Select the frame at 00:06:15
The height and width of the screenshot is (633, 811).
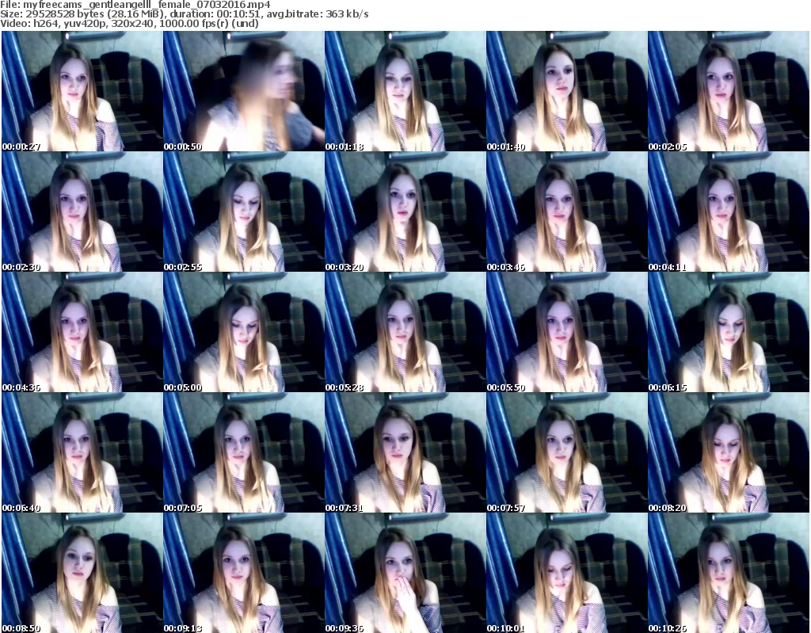[x=728, y=333]
